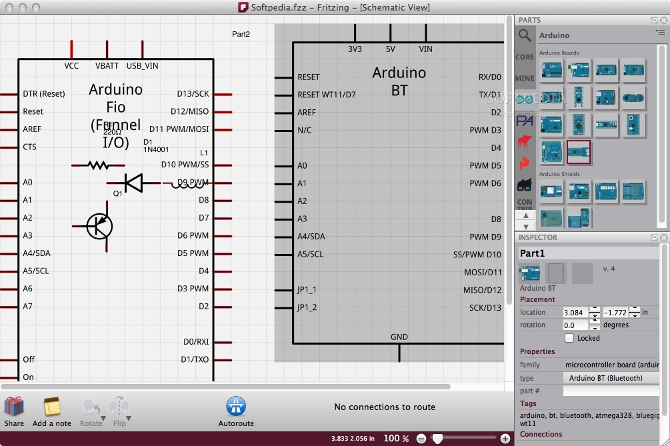The width and height of the screenshot is (670, 446).
Task: Add a note with the notepad icon
Action: (52, 406)
